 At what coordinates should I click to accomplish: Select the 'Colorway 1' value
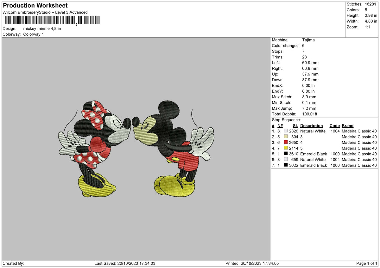[34, 34]
